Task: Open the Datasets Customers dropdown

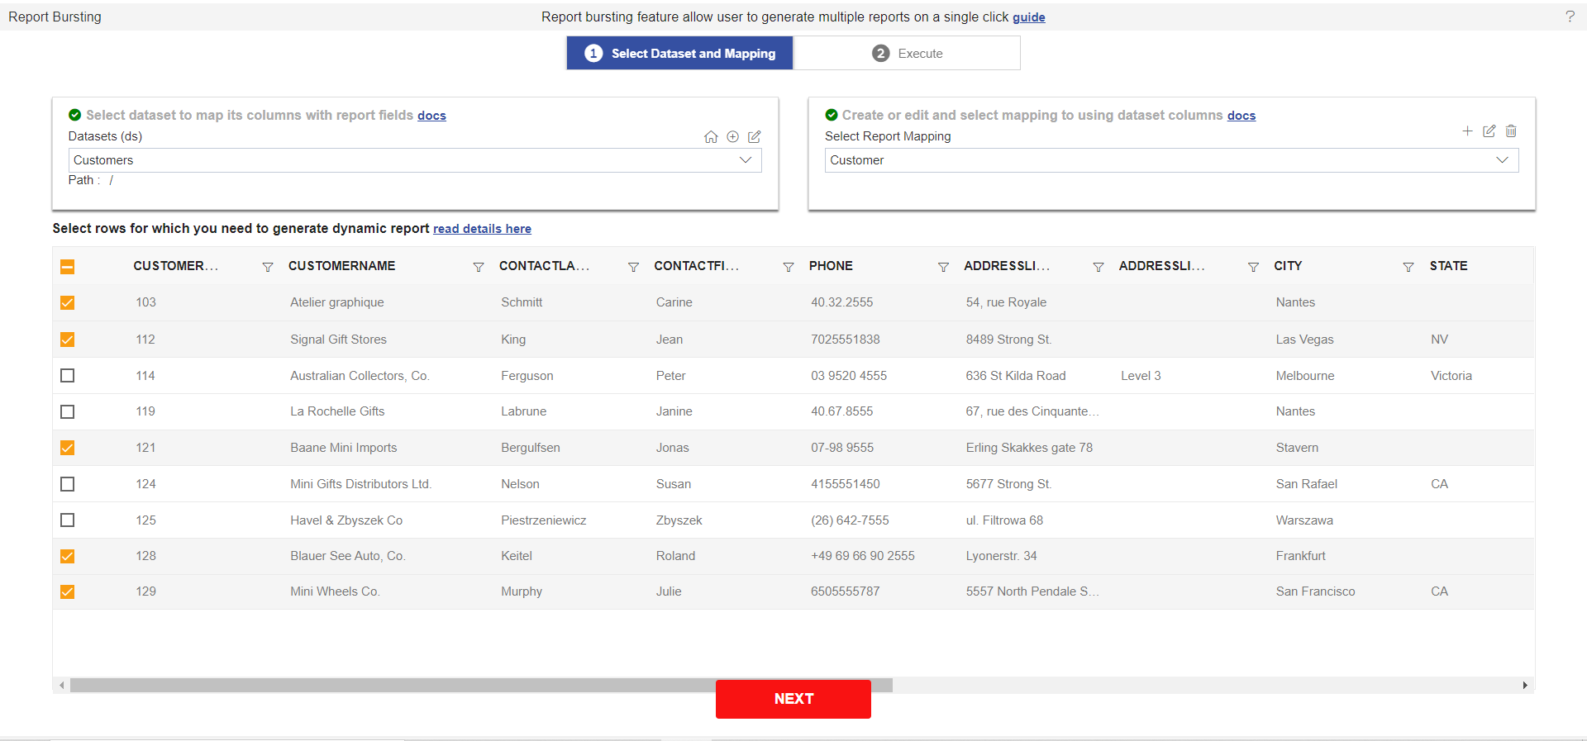Action: click(x=415, y=160)
